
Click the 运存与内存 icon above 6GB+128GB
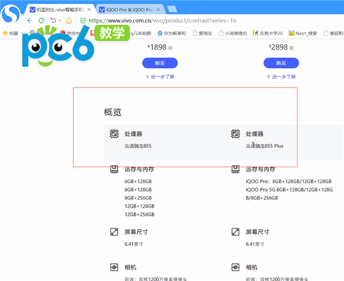tap(114, 169)
